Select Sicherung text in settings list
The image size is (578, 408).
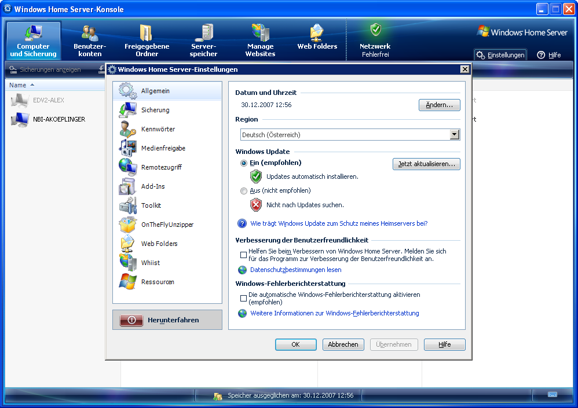tap(155, 110)
